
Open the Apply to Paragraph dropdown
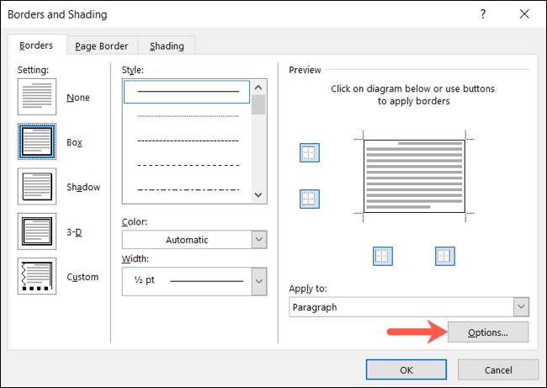[x=409, y=307]
